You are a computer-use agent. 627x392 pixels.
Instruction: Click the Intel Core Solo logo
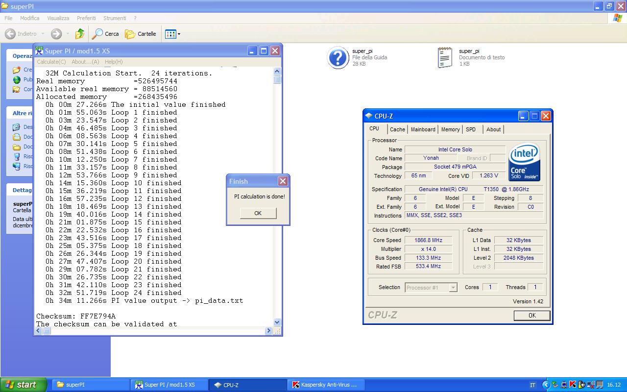525,162
